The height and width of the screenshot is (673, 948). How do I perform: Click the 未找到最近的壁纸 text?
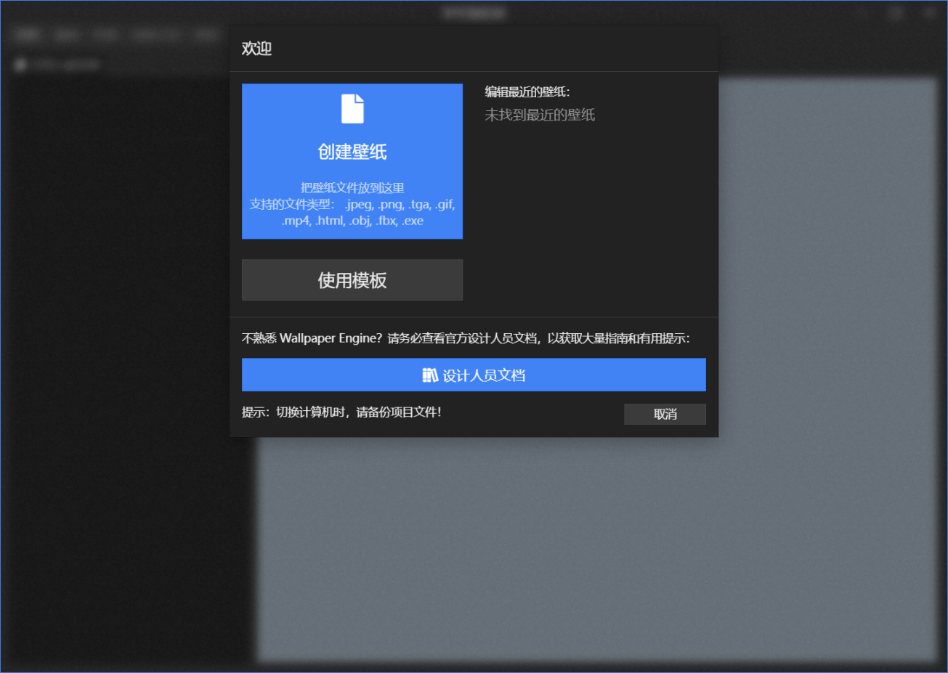tap(540, 115)
